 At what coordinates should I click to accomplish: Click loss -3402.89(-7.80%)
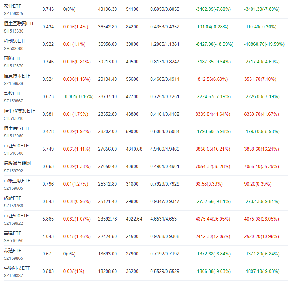point(213,9)
